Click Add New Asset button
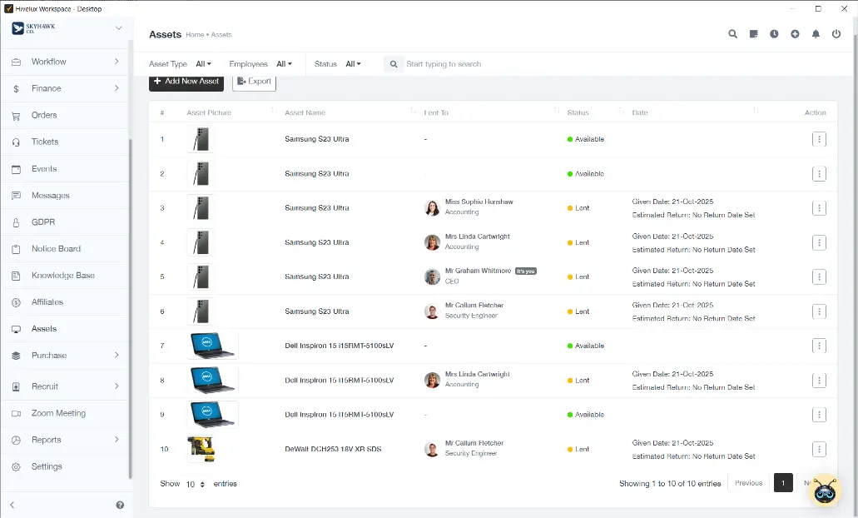 coord(186,81)
